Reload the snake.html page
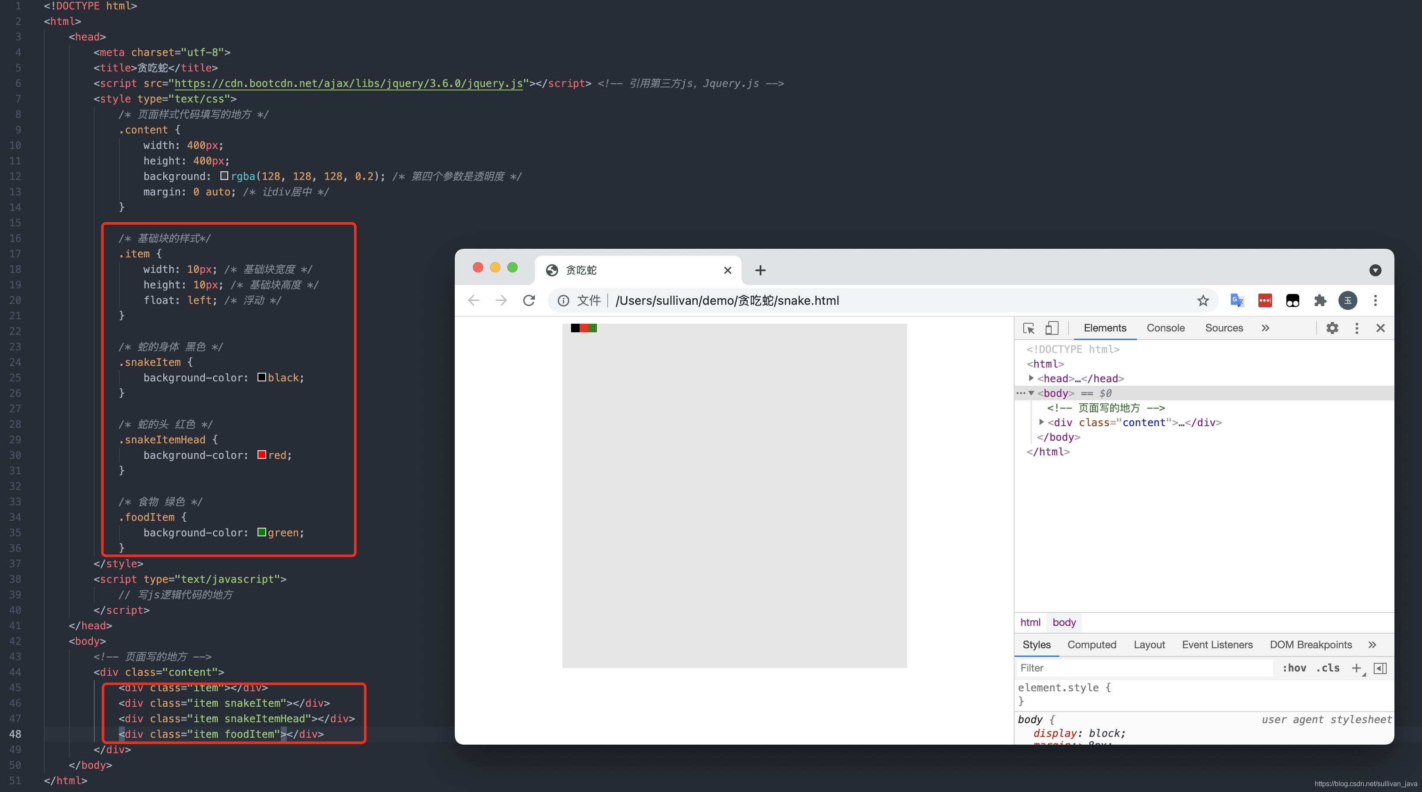Viewport: 1422px width, 792px height. (x=529, y=300)
